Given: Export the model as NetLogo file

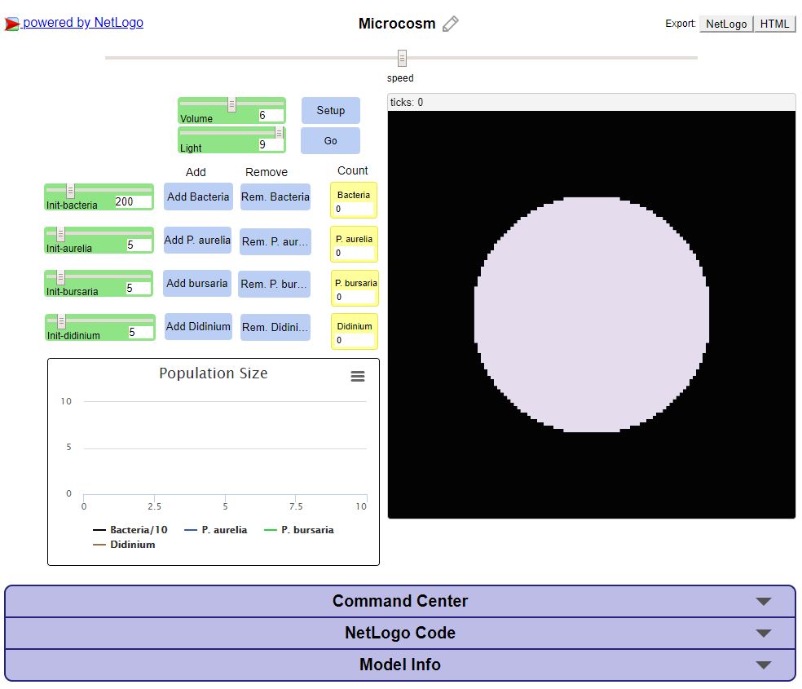Looking at the screenshot, I should coord(725,24).
